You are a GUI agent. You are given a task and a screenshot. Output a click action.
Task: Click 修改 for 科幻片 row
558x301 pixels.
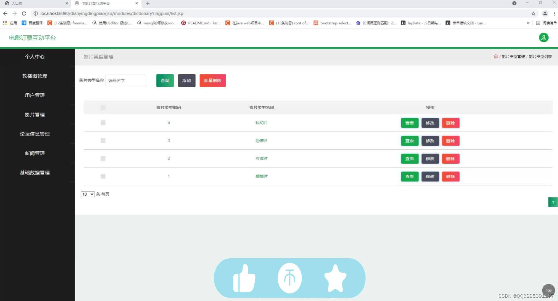pyautogui.click(x=430, y=123)
